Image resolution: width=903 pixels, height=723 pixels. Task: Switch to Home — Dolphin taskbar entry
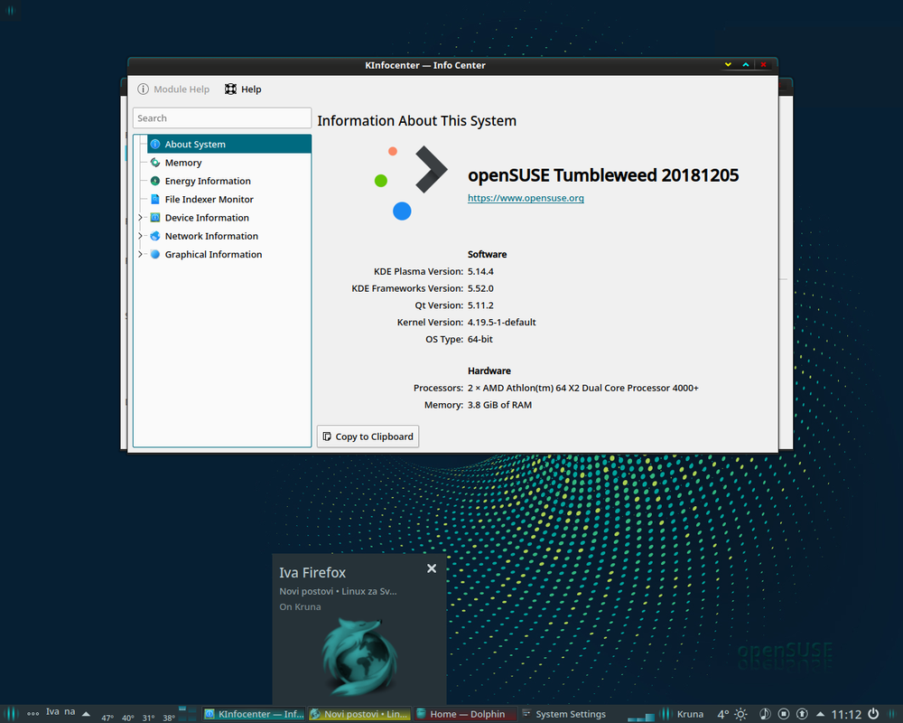coord(465,714)
